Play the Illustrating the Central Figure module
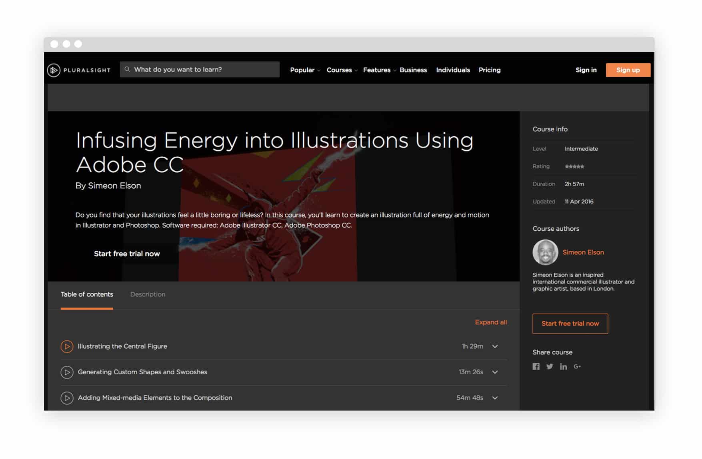 coord(67,346)
